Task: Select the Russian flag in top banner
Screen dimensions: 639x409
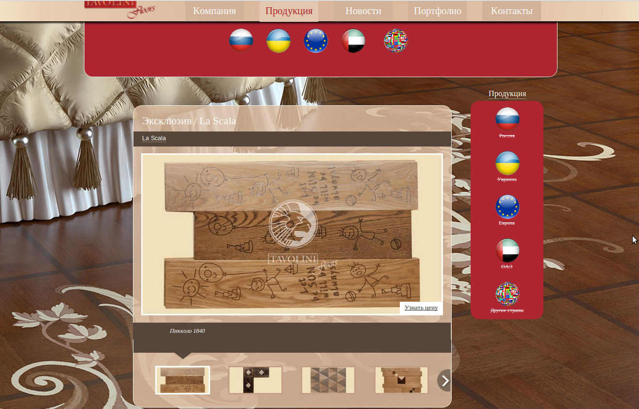Action: pyautogui.click(x=241, y=41)
